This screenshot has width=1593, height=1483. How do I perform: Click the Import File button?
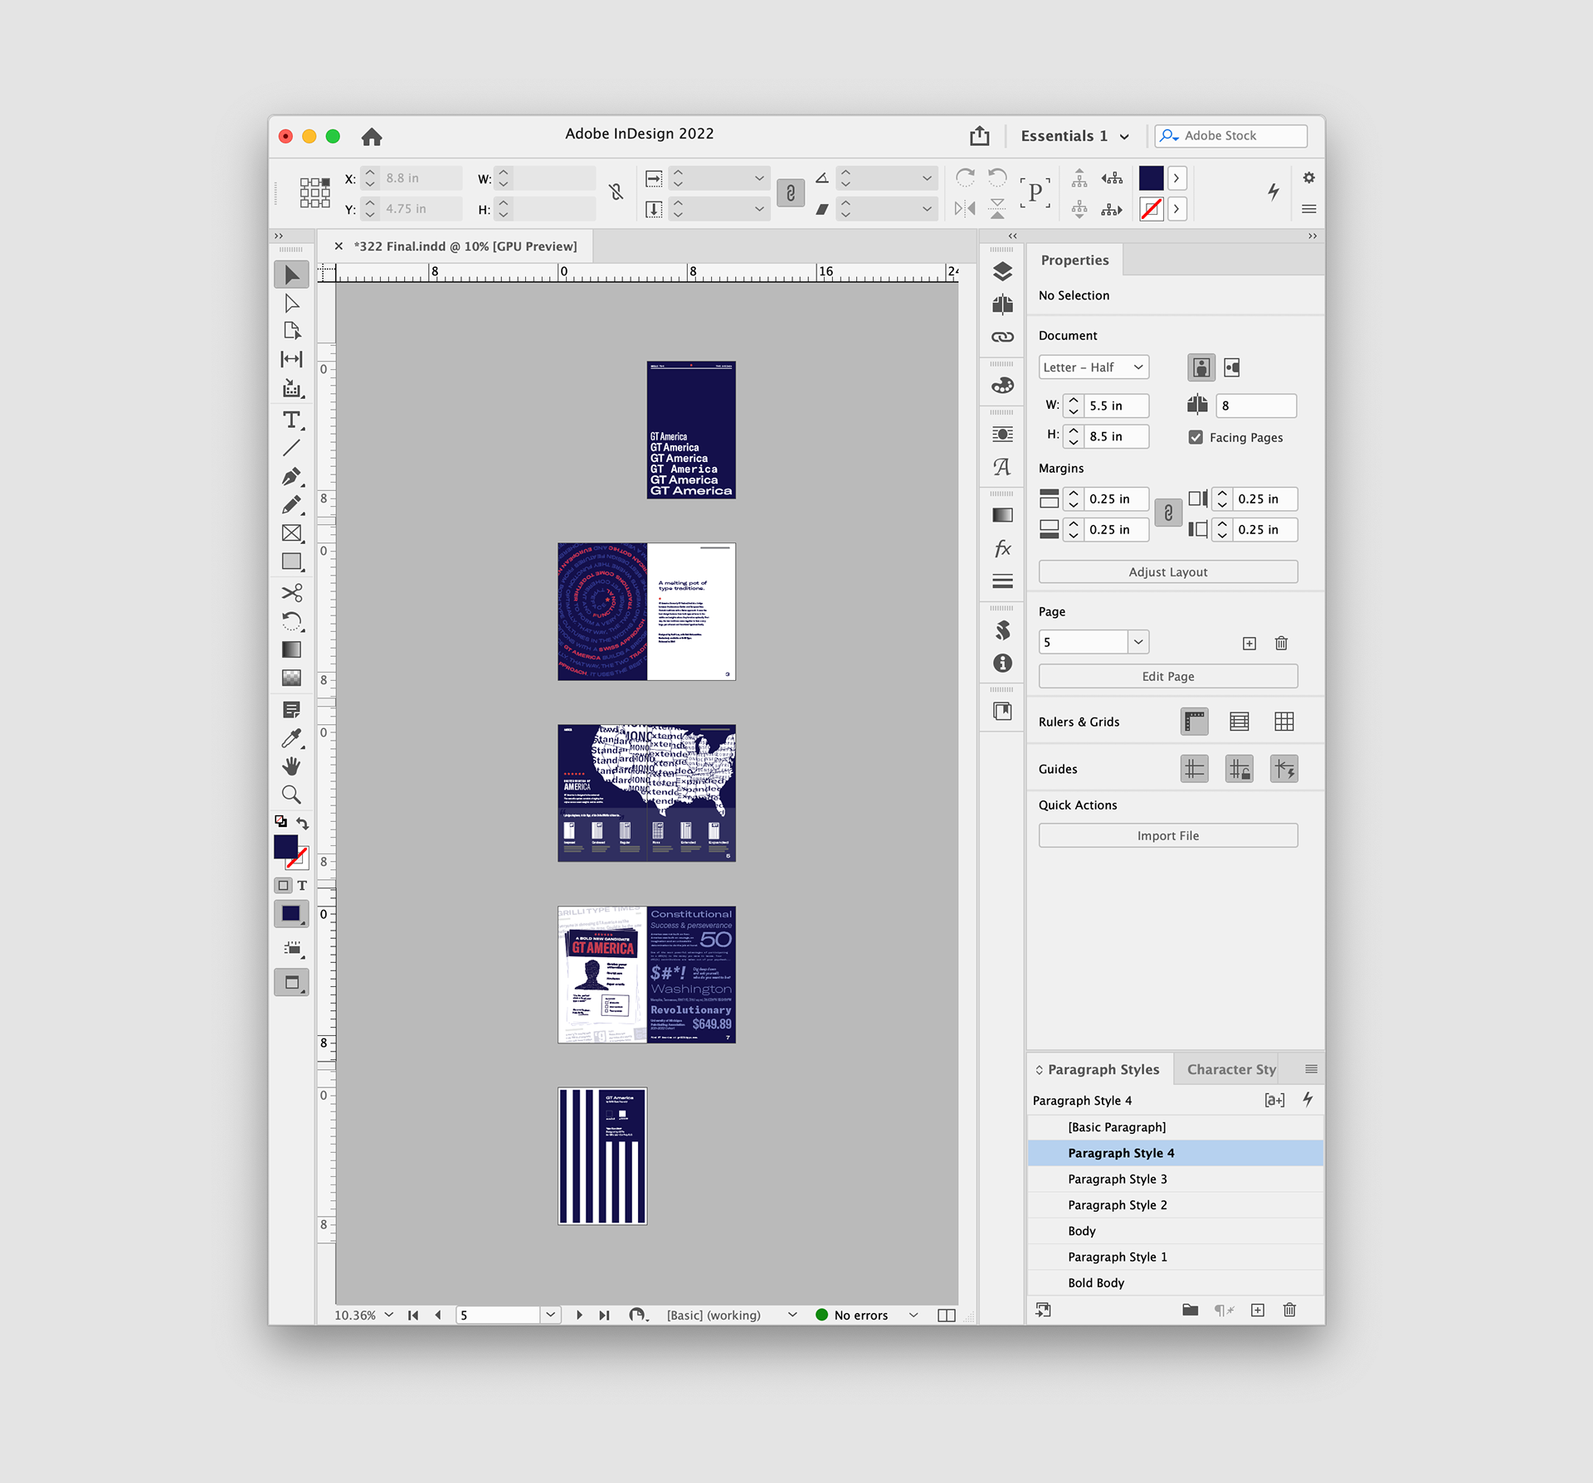point(1168,835)
